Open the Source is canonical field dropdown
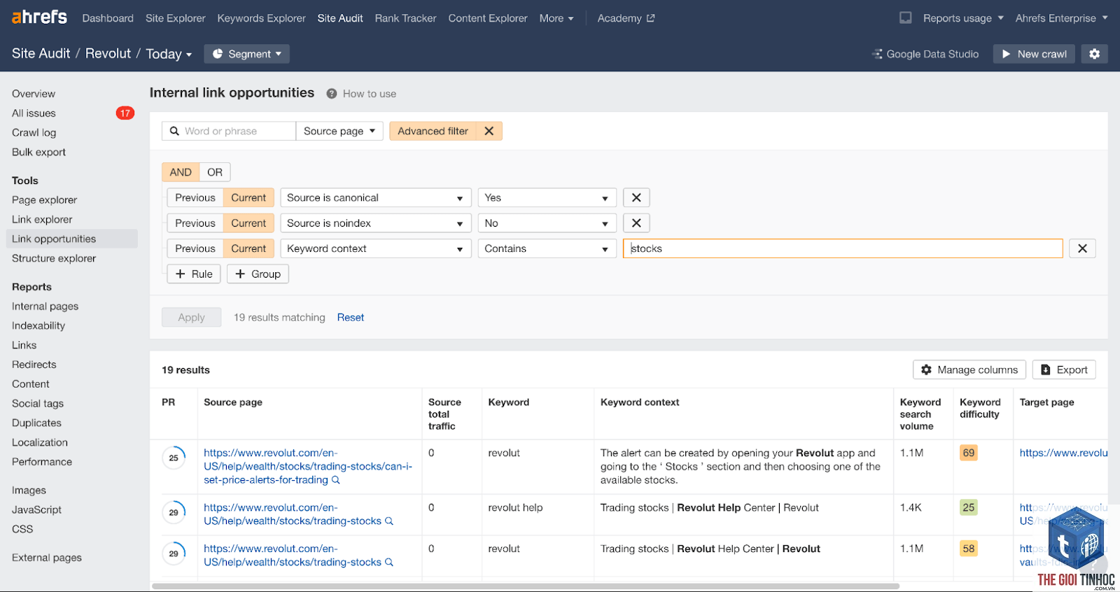This screenshot has width=1120, height=592. (x=375, y=197)
